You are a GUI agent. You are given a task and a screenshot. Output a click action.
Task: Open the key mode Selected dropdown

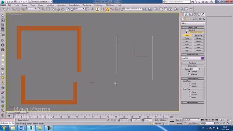tap(191, 120)
